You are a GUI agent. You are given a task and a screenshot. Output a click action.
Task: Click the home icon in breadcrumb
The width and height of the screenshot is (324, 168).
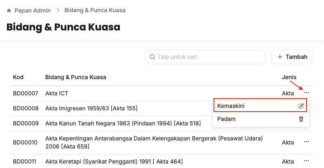click(9, 10)
